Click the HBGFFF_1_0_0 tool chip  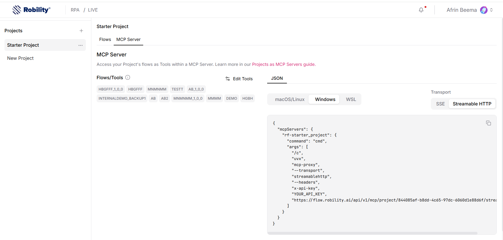(x=111, y=89)
